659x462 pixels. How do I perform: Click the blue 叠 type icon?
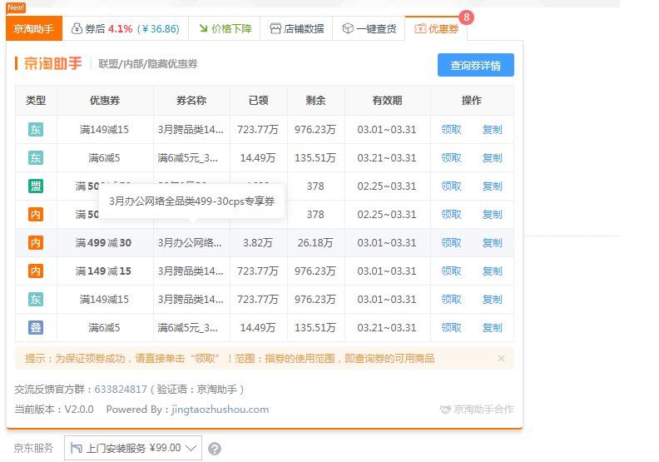click(x=36, y=327)
